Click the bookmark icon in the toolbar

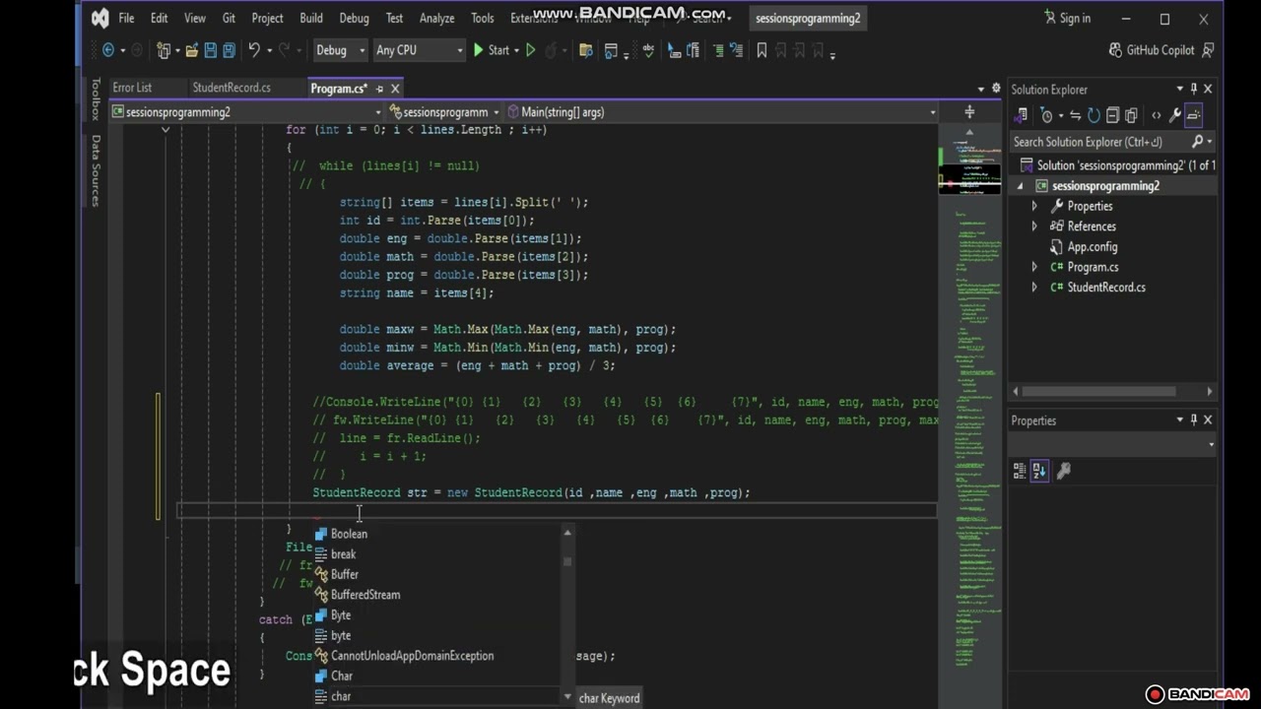pyautogui.click(x=762, y=50)
